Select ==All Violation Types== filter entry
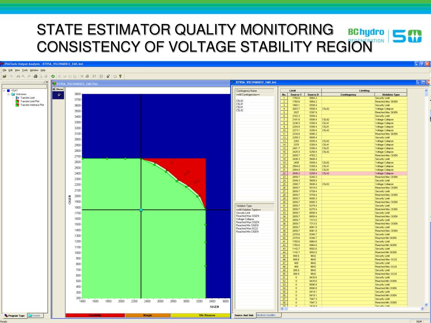 click(x=254, y=209)
